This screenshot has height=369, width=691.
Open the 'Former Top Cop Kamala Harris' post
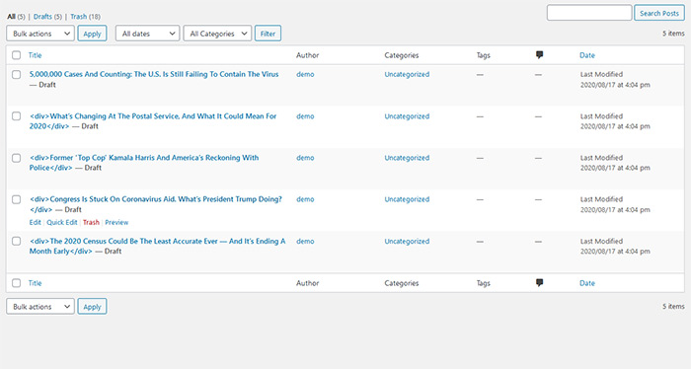tap(144, 163)
